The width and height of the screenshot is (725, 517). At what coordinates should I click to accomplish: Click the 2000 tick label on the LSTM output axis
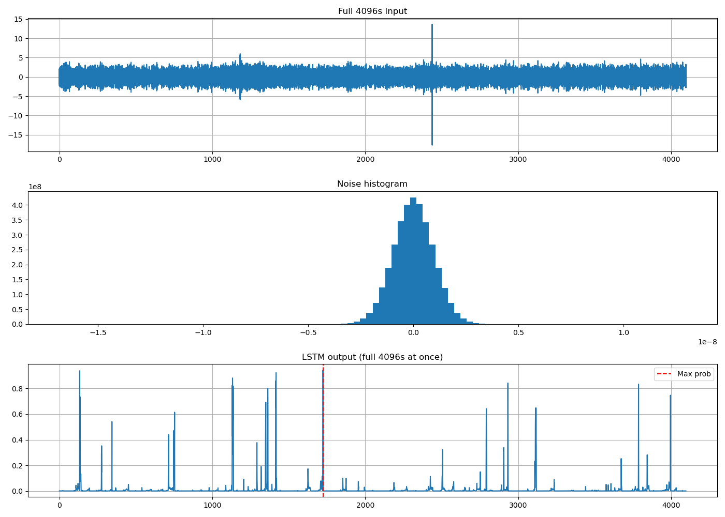tap(365, 505)
